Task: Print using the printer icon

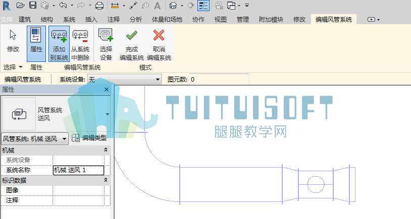Action: pyautogui.click(x=99, y=6)
